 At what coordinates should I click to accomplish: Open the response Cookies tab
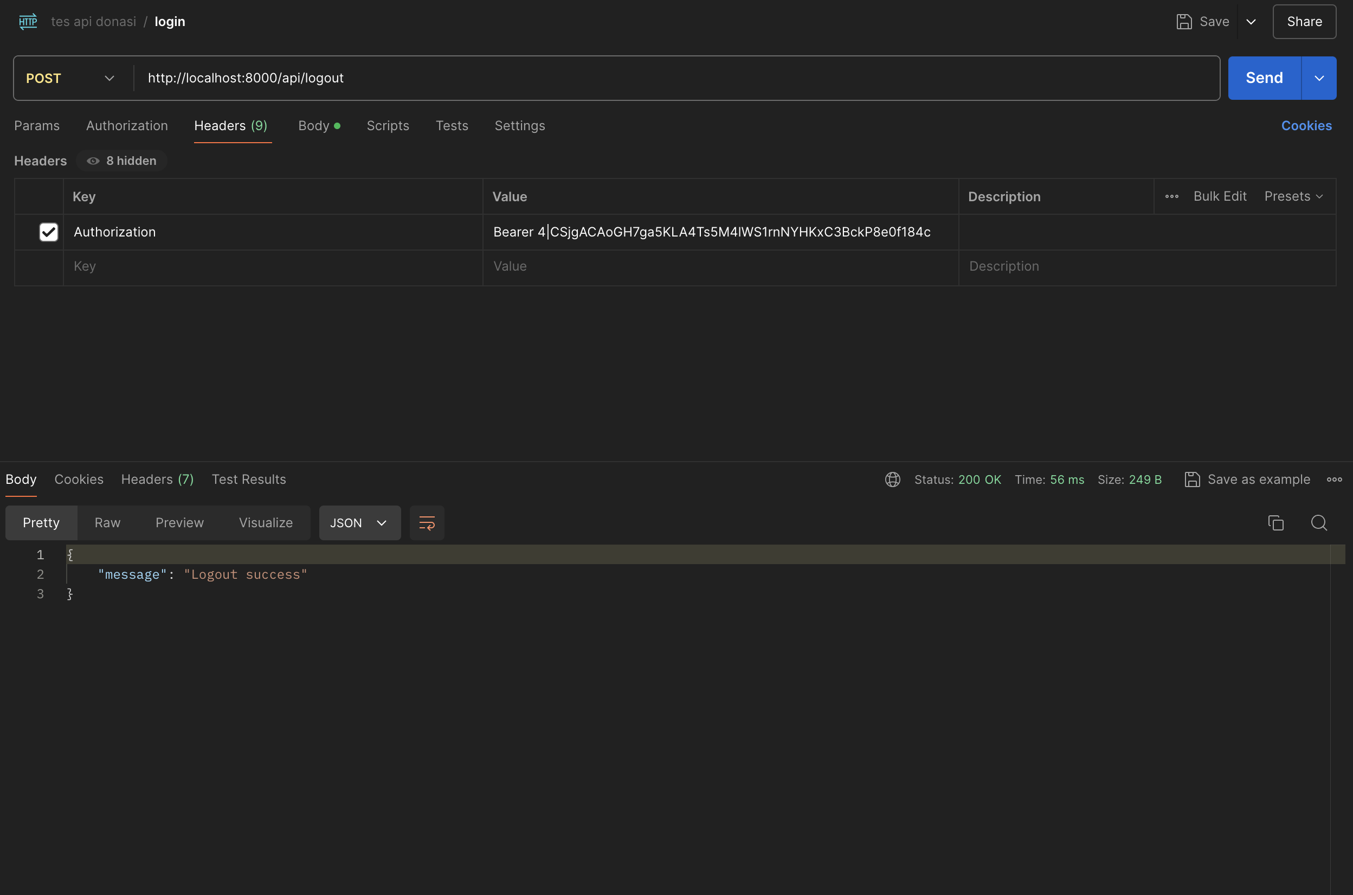pyautogui.click(x=79, y=480)
